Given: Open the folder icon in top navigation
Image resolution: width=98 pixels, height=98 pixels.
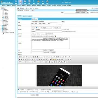Looking at the screenshot, I should point(25,1).
